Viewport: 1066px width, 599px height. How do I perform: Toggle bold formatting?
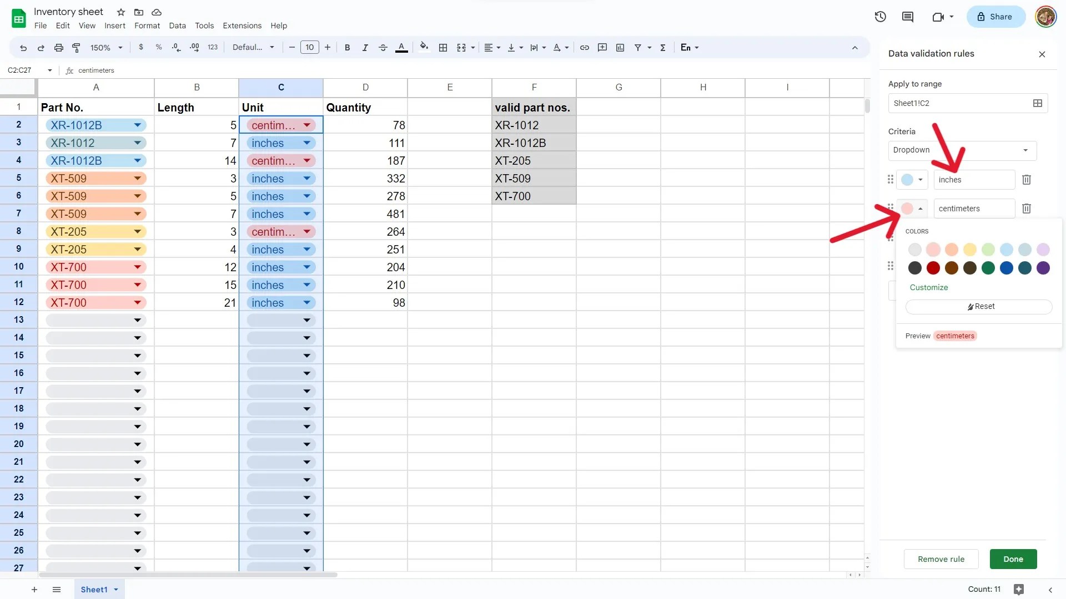[x=347, y=48]
